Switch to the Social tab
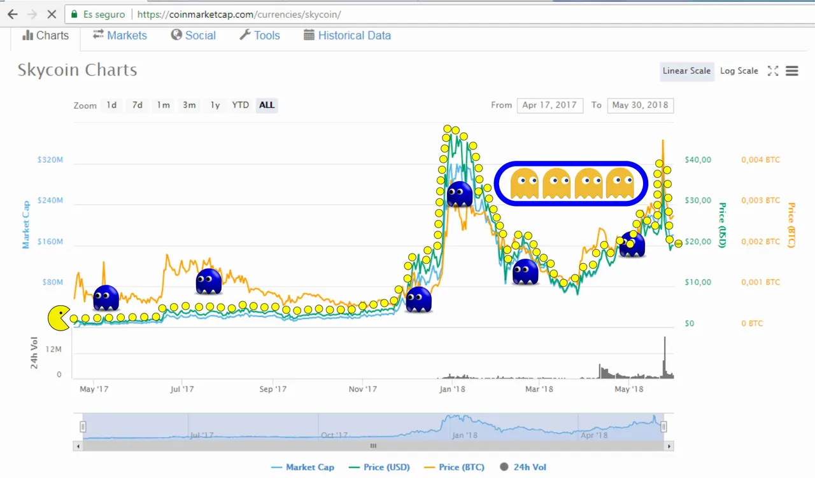Image resolution: width=815 pixels, height=478 pixels. tap(193, 36)
